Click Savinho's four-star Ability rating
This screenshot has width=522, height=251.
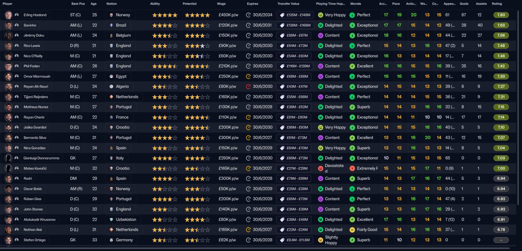(165, 25)
